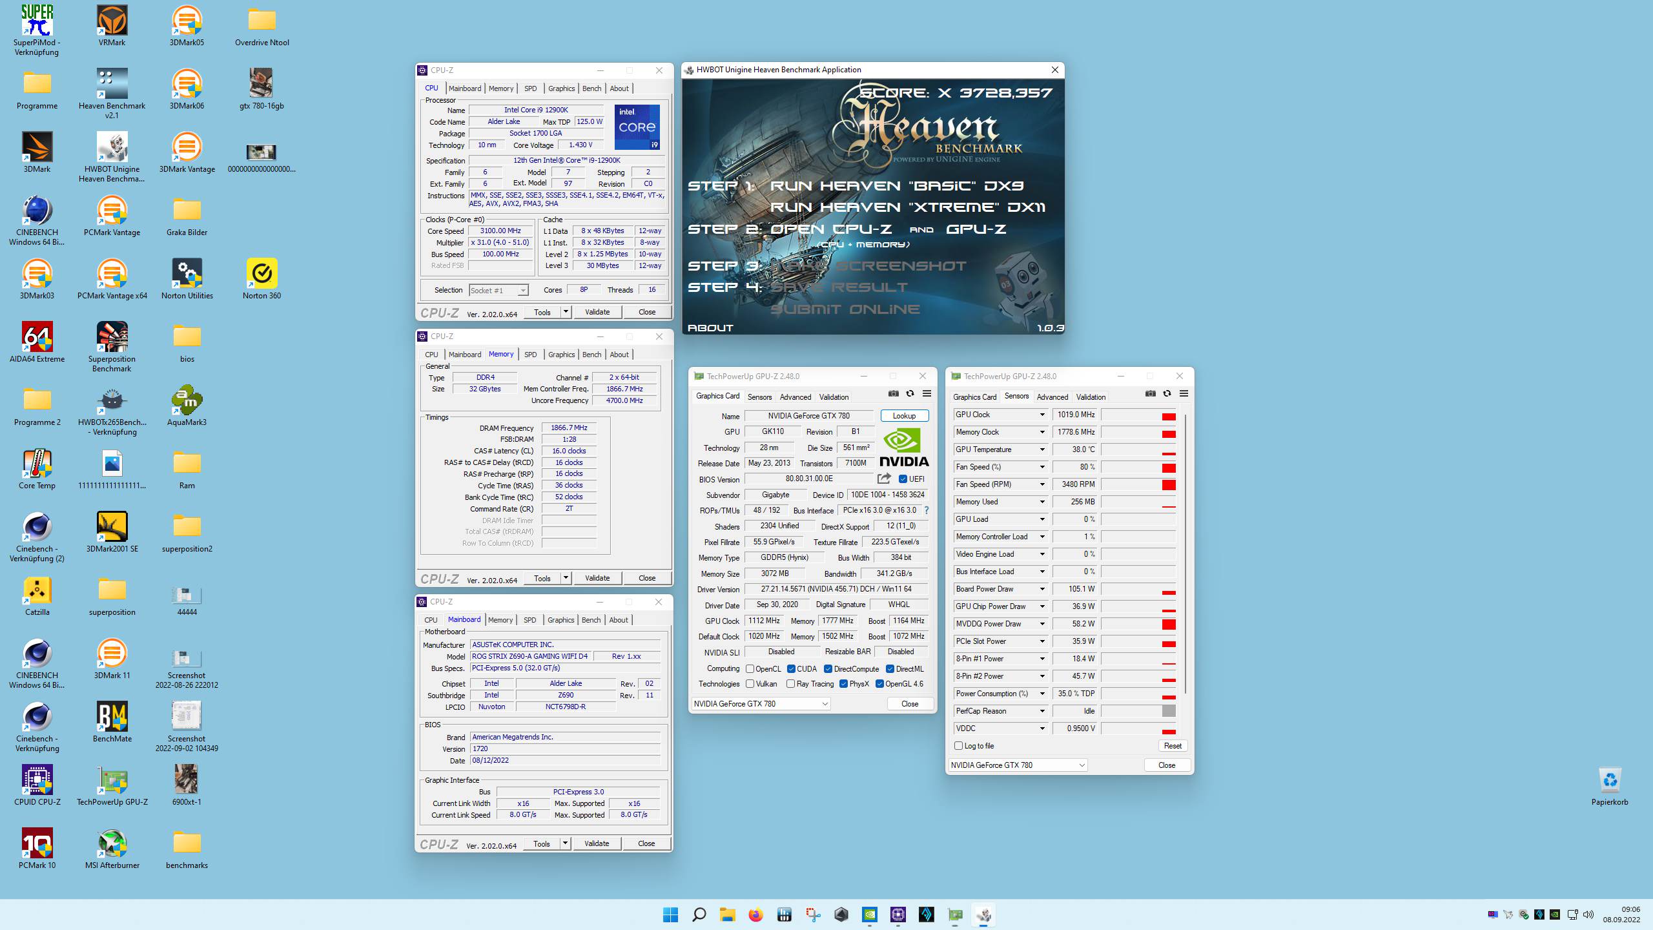Open GPU selector dropdown in GPU-Z Sensors window
This screenshot has height=930, width=1653.
click(1018, 765)
